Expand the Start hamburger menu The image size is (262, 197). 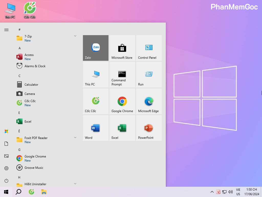point(6,30)
